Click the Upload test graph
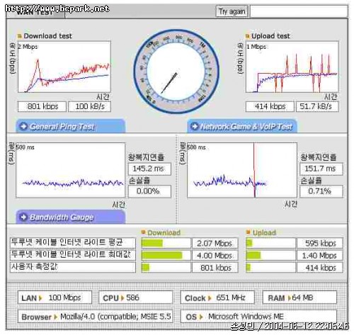The image size is (354, 335). pyautogui.click(x=292, y=67)
